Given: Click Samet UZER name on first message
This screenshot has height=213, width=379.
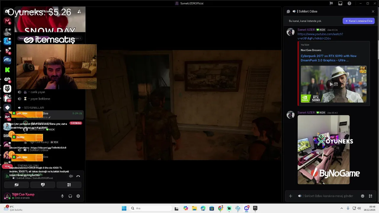Looking at the screenshot, I should 306,30.
